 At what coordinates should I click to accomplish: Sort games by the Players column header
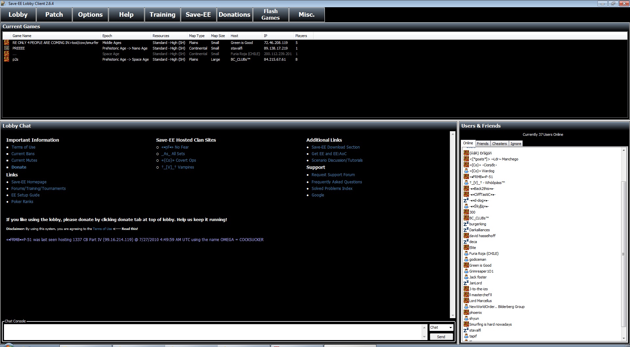[x=301, y=36]
